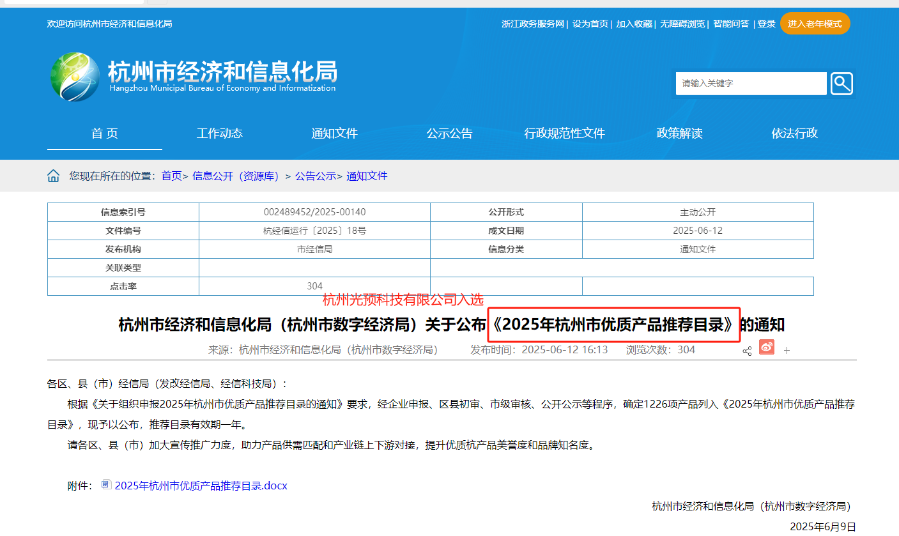Click the 设为首页 link

(590, 24)
